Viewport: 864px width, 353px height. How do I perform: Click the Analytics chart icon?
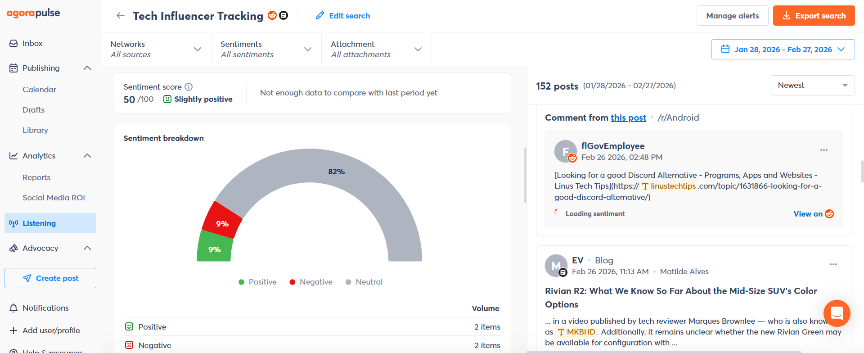(13, 156)
